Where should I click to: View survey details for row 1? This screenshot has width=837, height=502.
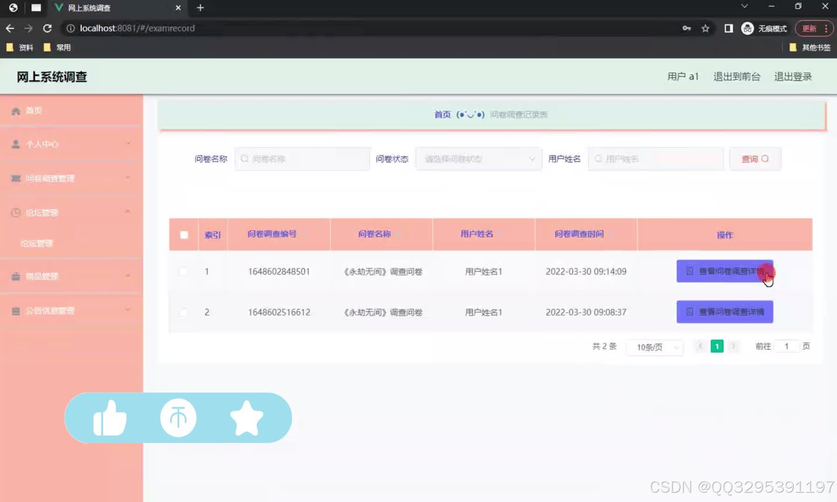point(724,271)
